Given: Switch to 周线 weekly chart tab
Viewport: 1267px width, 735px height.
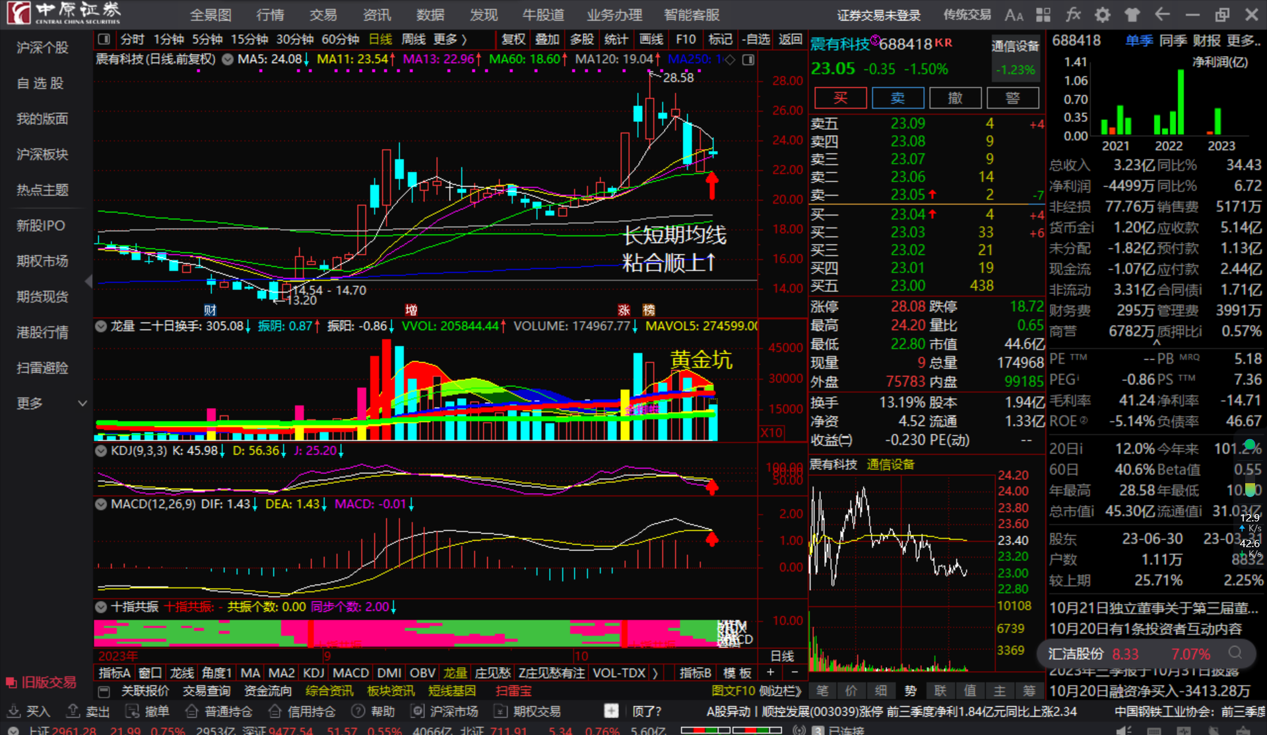Looking at the screenshot, I should pos(413,40).
